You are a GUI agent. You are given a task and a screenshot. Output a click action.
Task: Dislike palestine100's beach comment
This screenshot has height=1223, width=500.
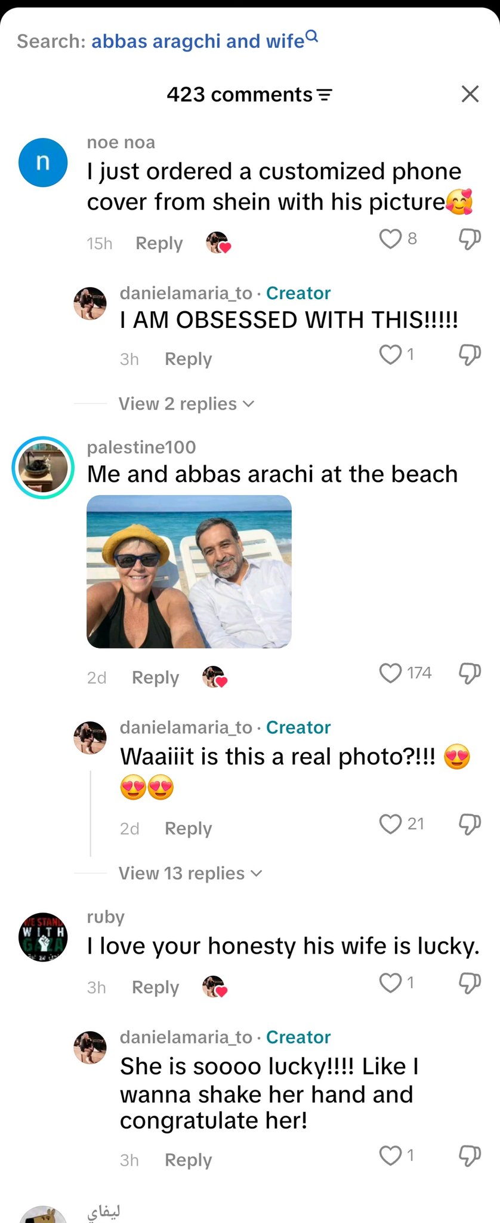click(x=470, y=673)
